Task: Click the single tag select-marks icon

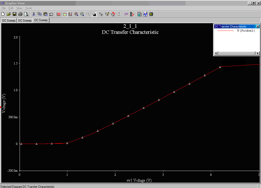Action: pyautogui.click(x=101, y=14)
